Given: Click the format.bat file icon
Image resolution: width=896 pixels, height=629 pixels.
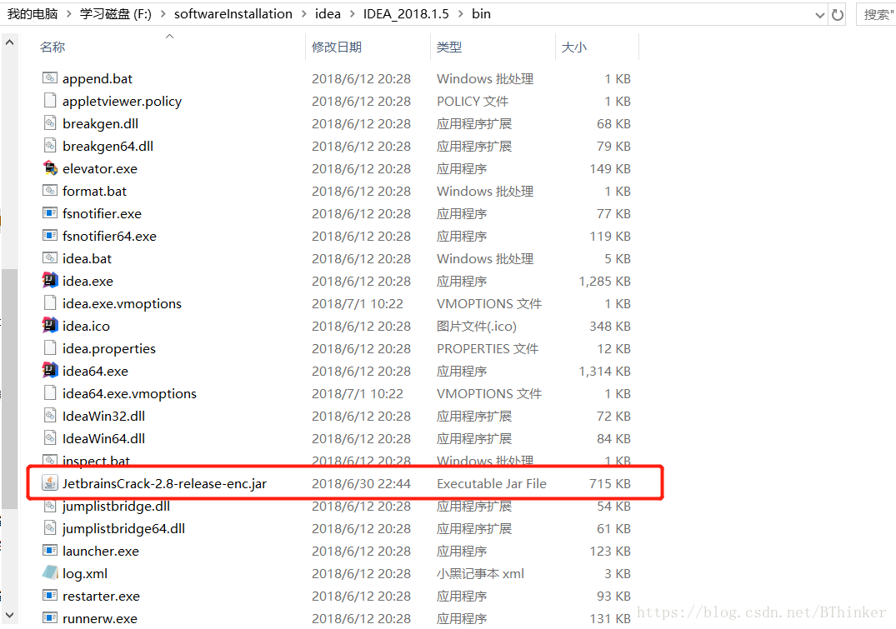Looking at the screenshot, I should tap(50, 190).
